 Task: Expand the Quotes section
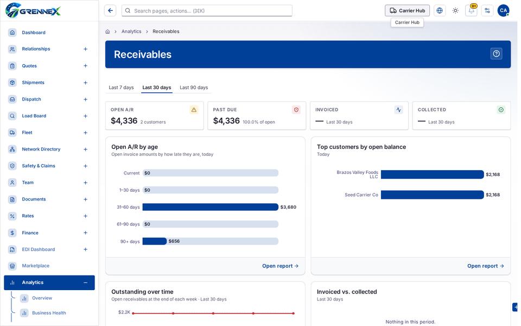click(85, 66)
